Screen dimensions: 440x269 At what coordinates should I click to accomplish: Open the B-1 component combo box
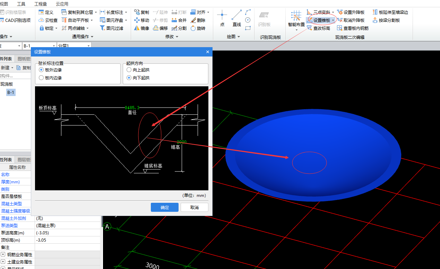click(40, 46)
